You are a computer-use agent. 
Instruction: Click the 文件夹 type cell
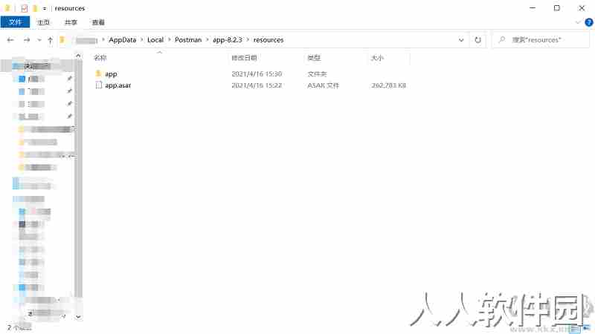tap(317, 73)
